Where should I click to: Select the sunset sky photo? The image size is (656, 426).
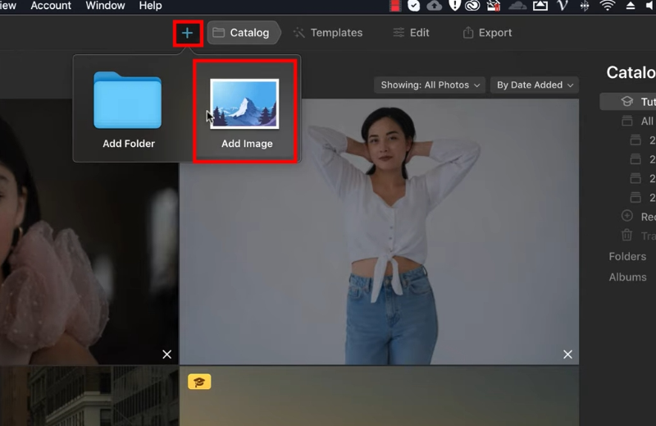tap(379, 398)
